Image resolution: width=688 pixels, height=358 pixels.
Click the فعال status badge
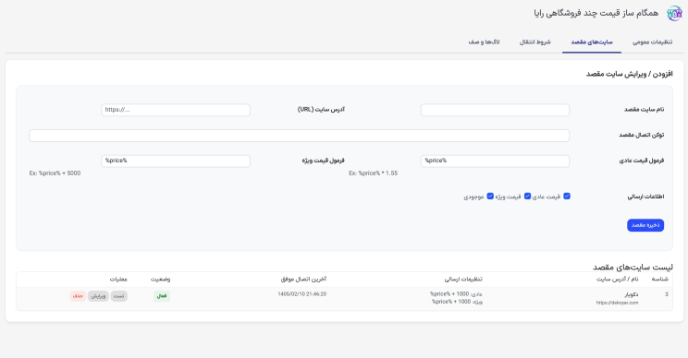click(162, 296)
